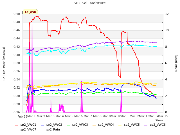Click the red VWC1 dip minimum near Mar 10
The image size is (180, 135).
point(120,77)
